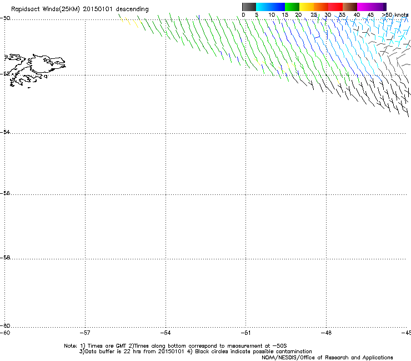
Task: Click the -56 latitude axis label
Action: coord(5,193)
